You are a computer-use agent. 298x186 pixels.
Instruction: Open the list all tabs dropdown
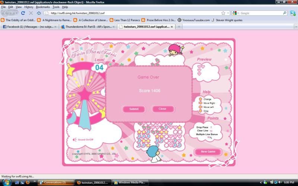click(x=296, y=27)
